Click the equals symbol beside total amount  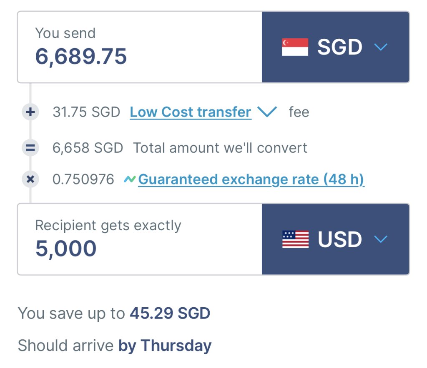pyautogui.click(x=30, y=147)
